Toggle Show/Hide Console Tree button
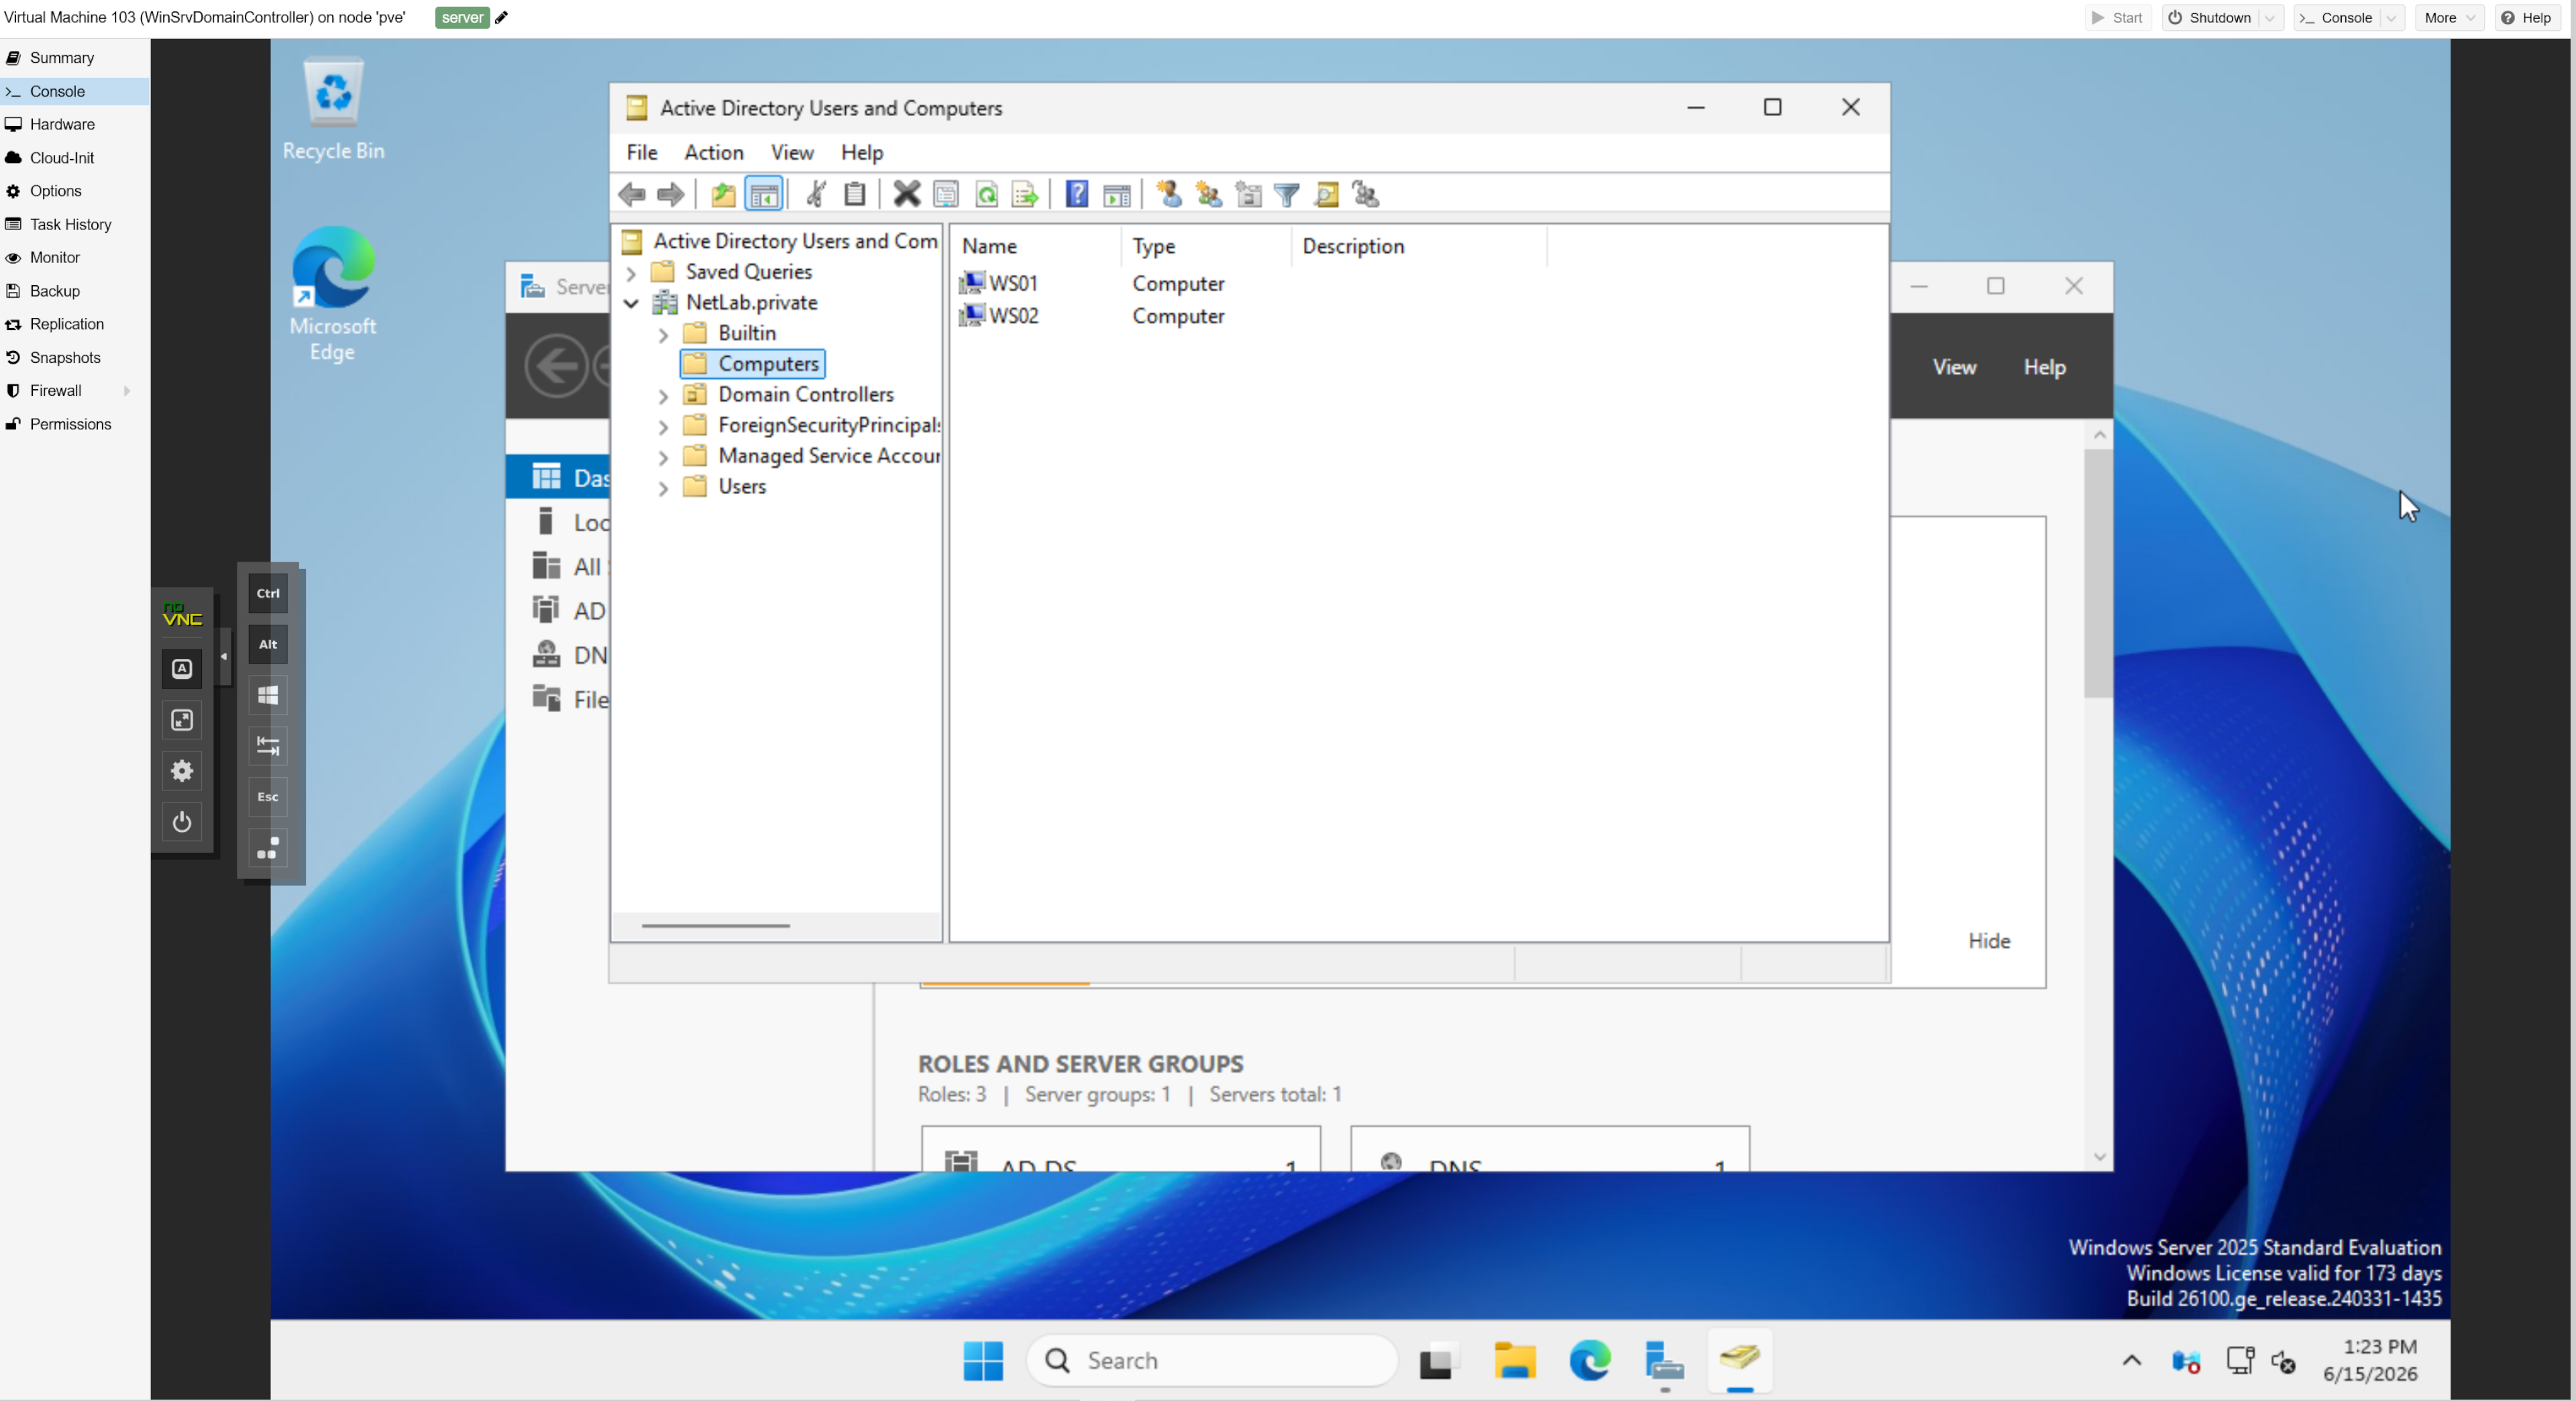Image resolution: width=2576 pixels, height=1401 pixels. [764, 194]
